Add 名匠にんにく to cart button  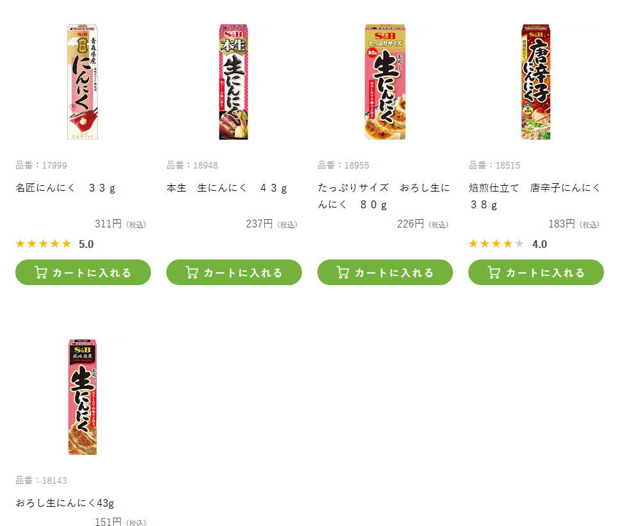83,272
